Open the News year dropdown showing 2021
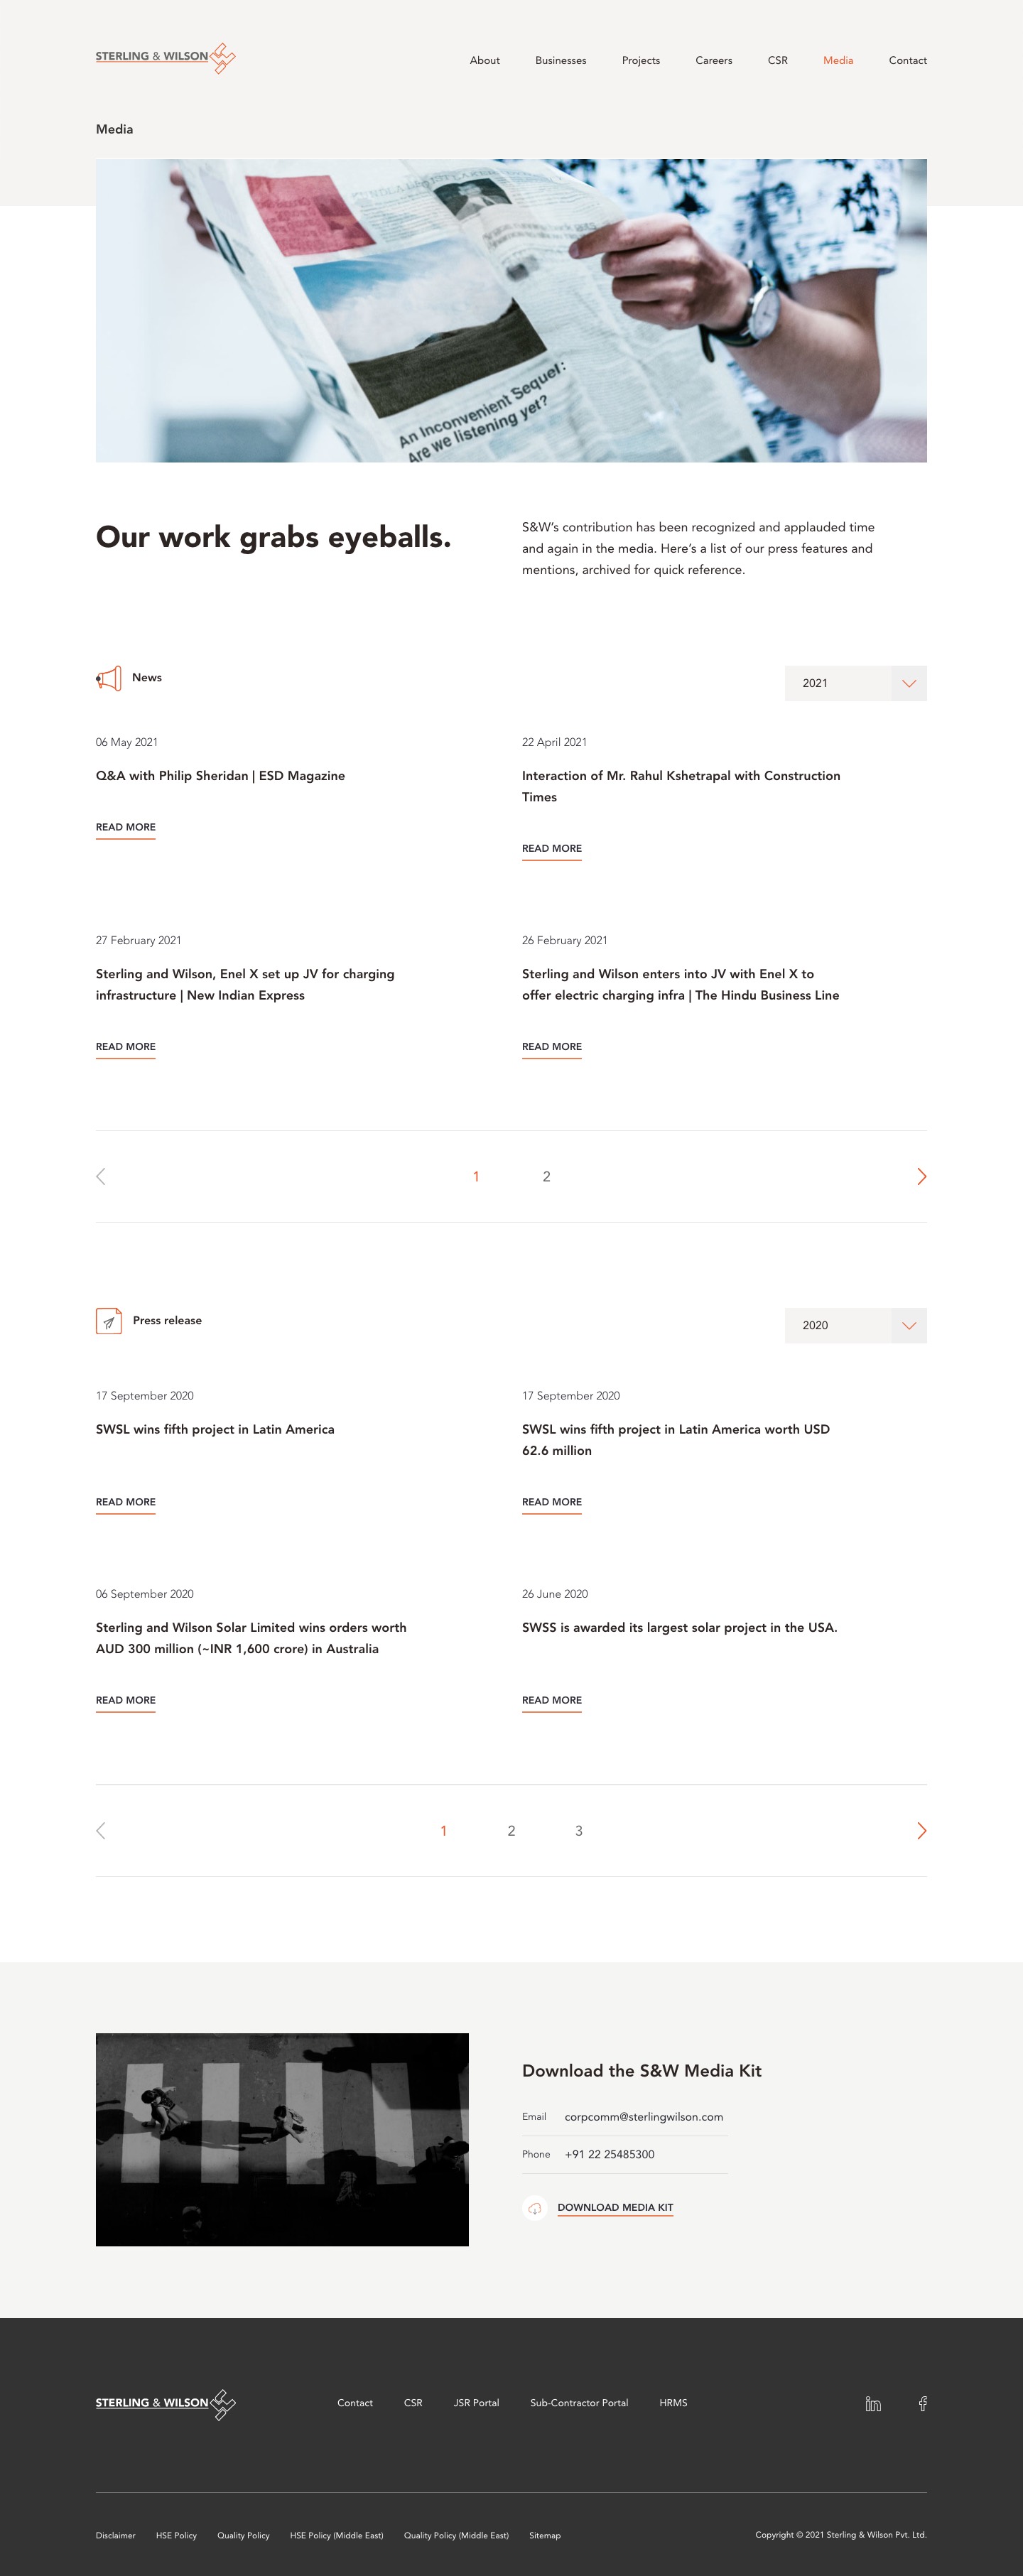This screenshot has height=2576, width=1023. [855, 683]
